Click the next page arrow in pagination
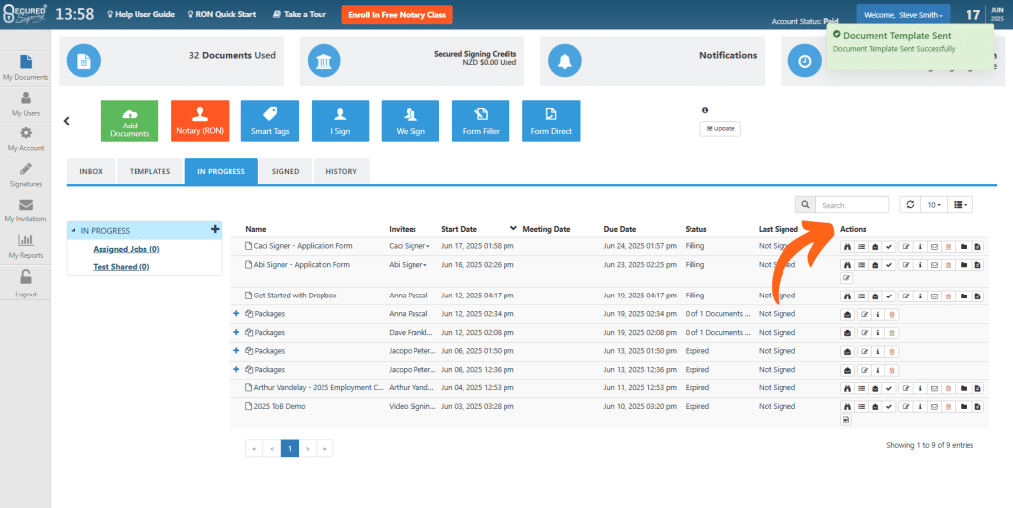This screenshot has width=1013, height=508. tap(308, 448)
